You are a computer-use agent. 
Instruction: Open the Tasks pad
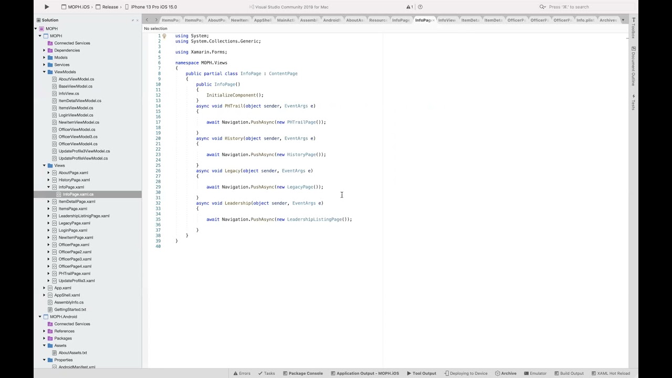click(x=267, y=373)
